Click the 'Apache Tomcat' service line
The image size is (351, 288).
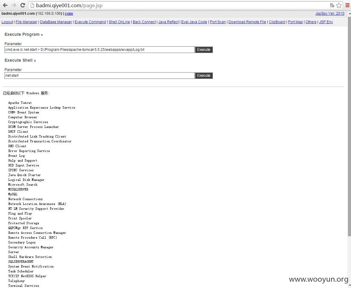click(20, 103)
